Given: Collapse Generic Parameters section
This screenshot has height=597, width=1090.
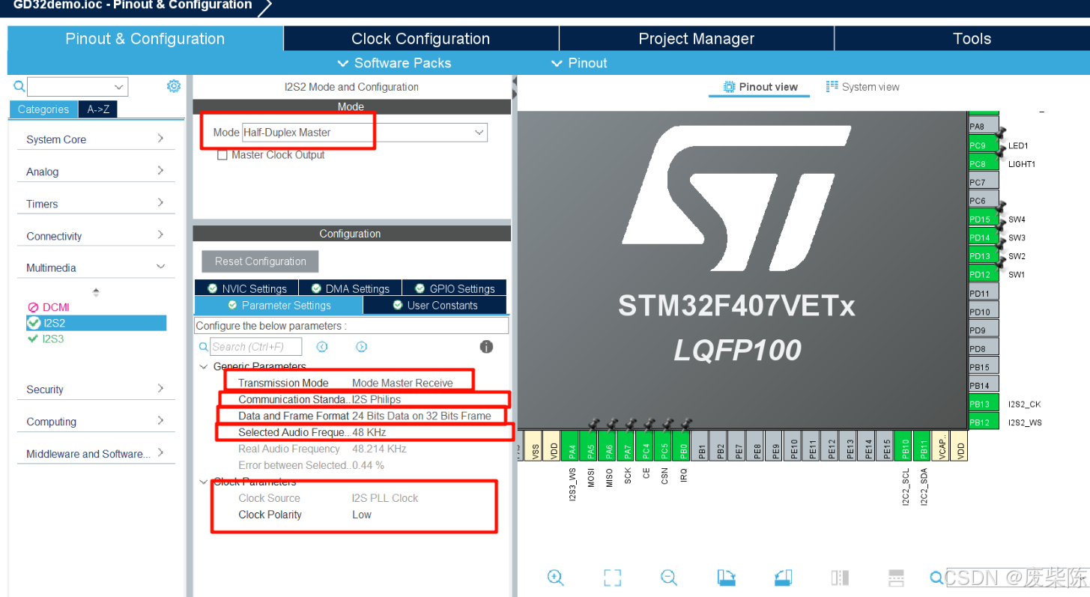Looking at the screenshot, I should pyautogui.click(x=203, y=367).
